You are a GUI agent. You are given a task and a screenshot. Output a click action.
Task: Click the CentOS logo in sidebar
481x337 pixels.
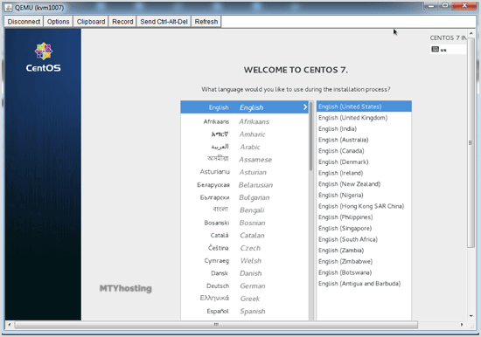click(43, 58)
